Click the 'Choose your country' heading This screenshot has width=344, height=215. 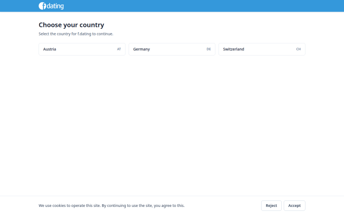(x=71, y=25)
